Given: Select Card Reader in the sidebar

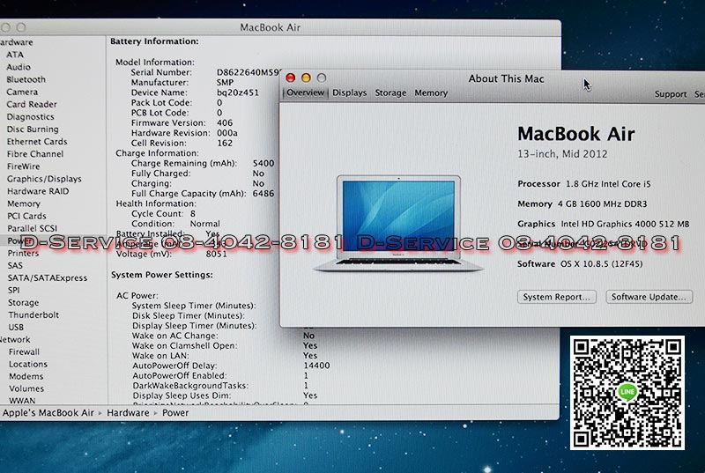Looking at the screenshot, I should [32, 104].
